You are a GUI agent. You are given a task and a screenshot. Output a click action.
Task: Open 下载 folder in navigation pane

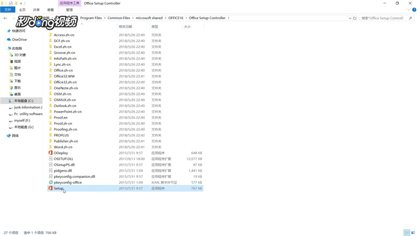[18, 81]
